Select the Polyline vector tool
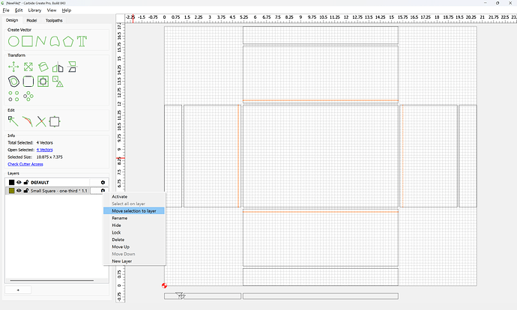 pos(40,41)
